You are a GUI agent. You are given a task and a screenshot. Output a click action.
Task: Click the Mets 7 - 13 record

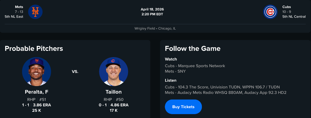(19, 12)
